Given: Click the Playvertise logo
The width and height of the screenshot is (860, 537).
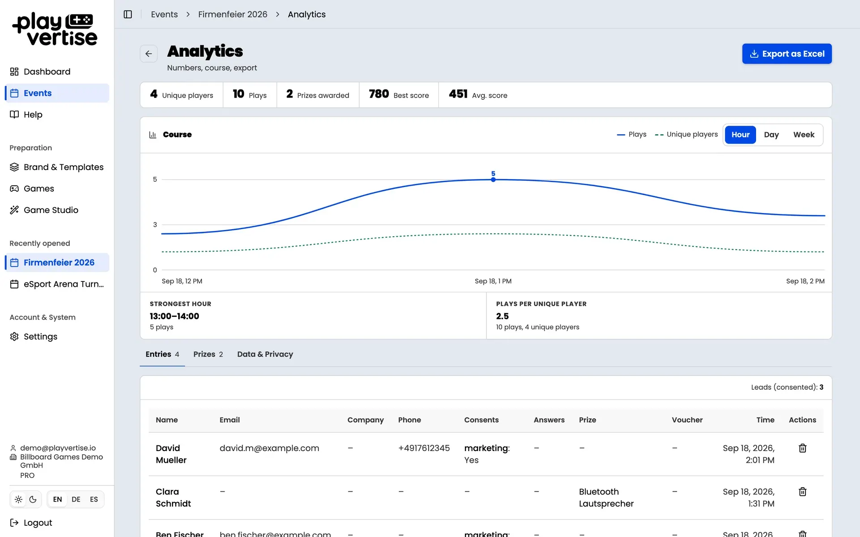Looking at the screenshot, I should click(x=55, y=30).
